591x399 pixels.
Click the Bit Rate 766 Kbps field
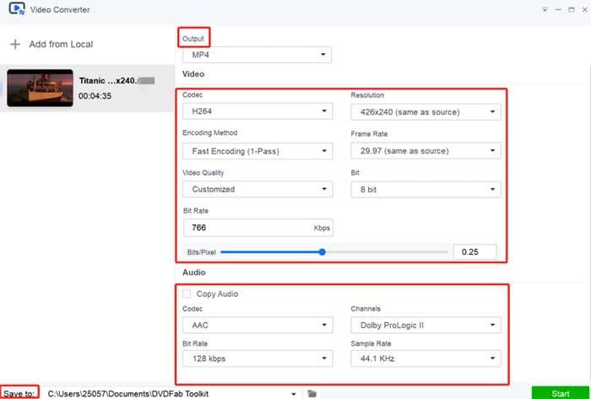(x=245, y=228)
